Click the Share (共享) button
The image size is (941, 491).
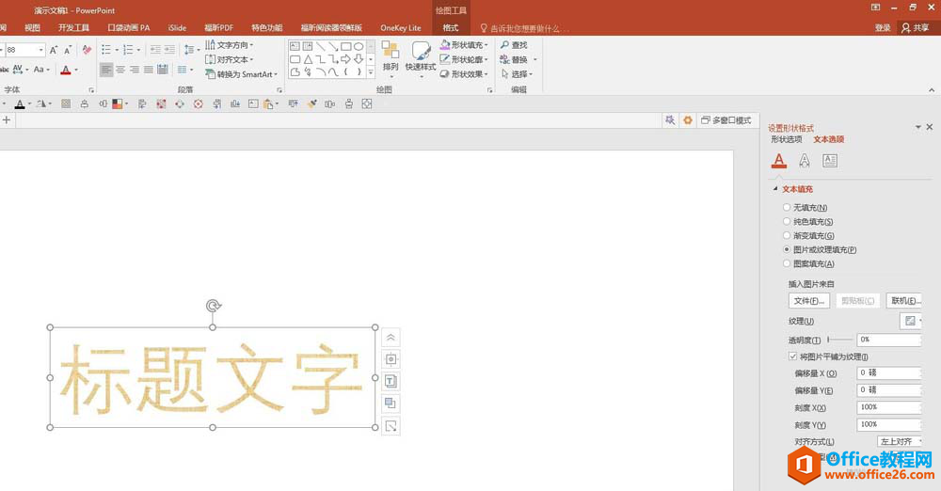click(x=915, y=28)
